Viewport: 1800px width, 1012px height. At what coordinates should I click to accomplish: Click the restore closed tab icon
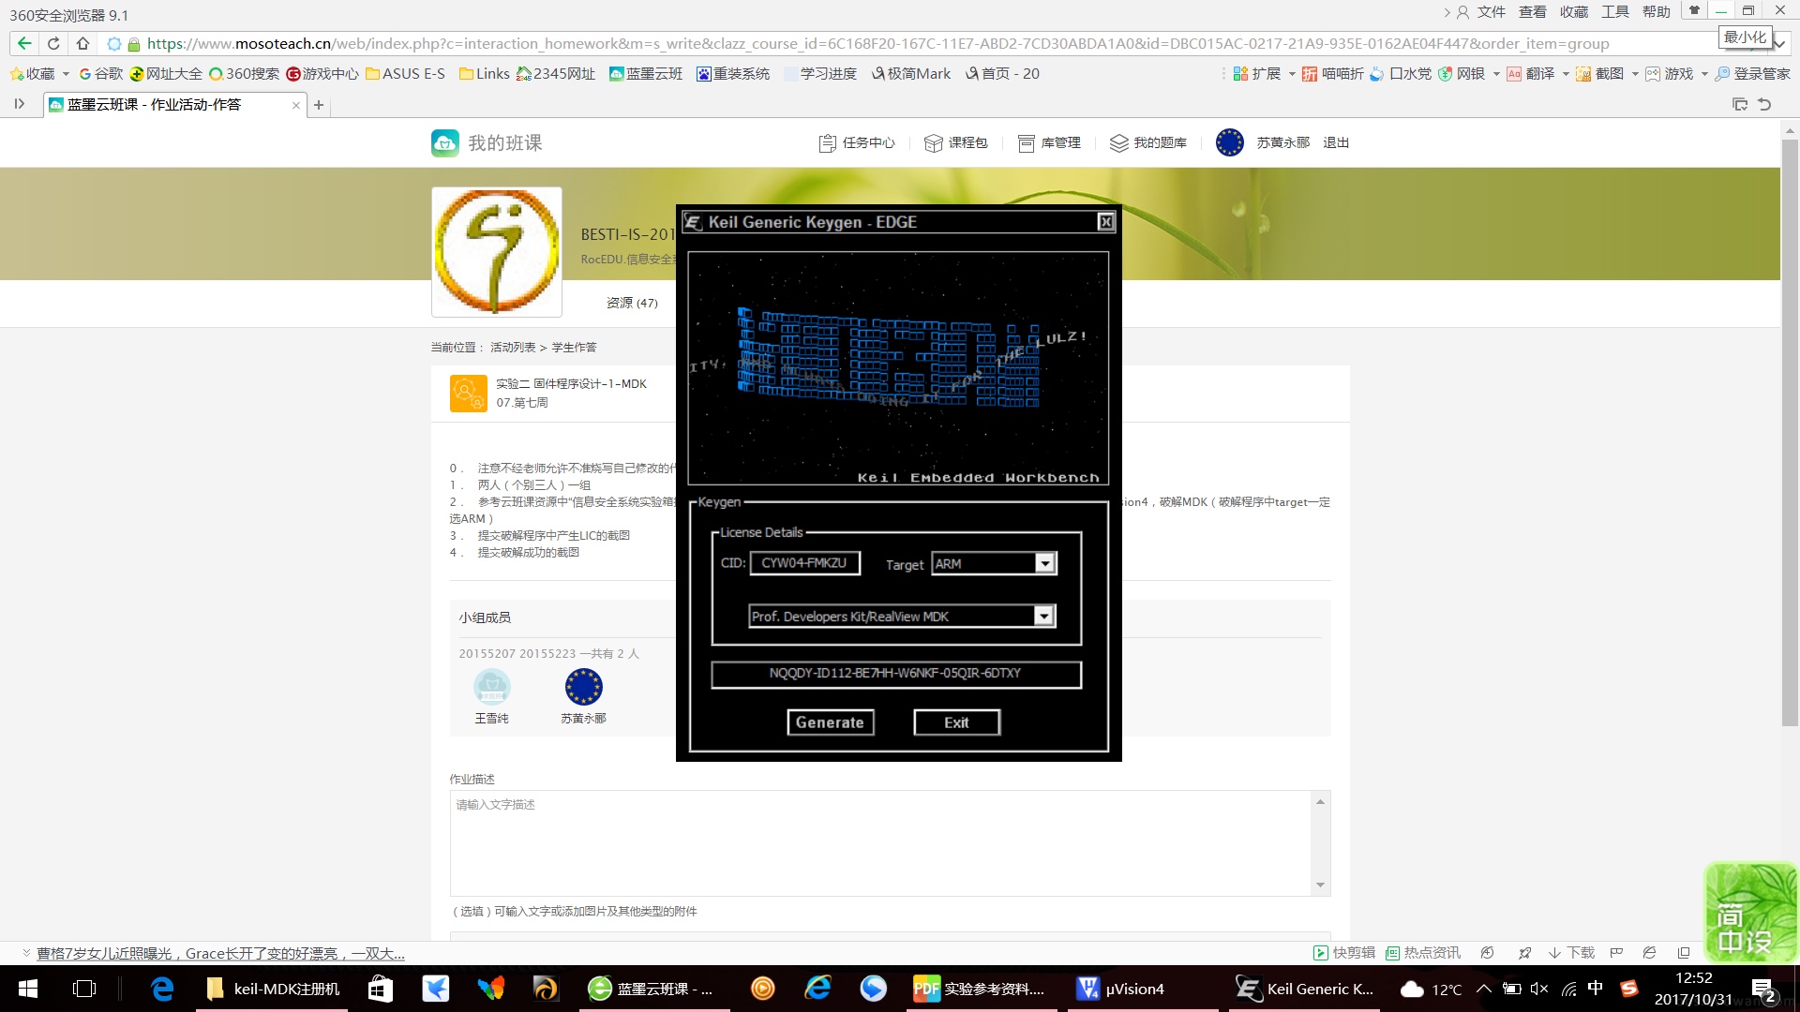pos(1764,104)
